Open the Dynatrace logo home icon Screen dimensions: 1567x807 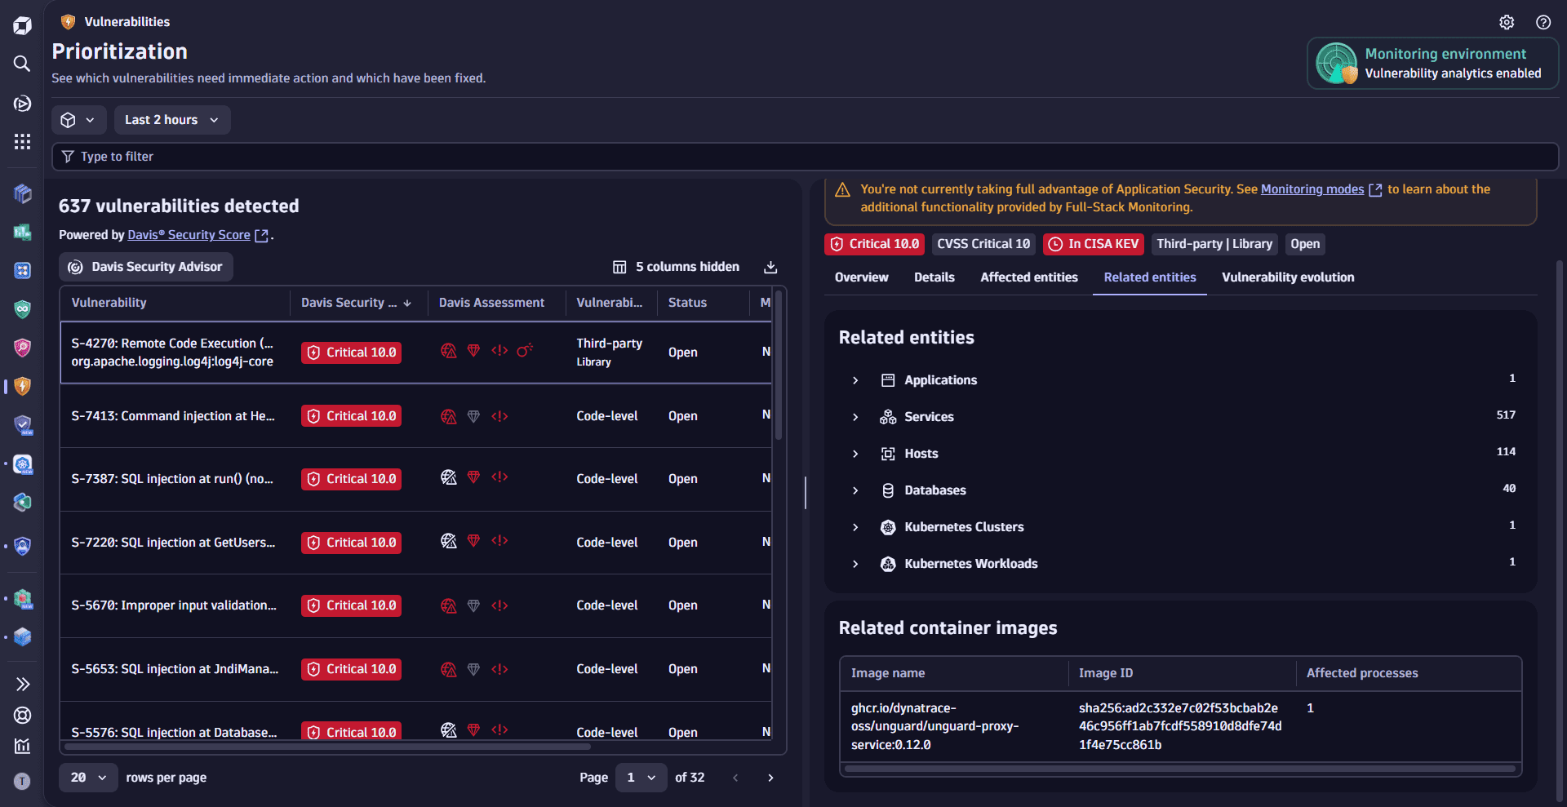[22, 26]
